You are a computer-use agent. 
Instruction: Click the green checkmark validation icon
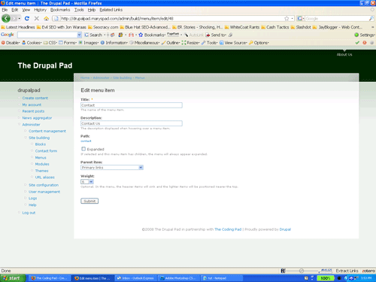(x=357, y=43)
